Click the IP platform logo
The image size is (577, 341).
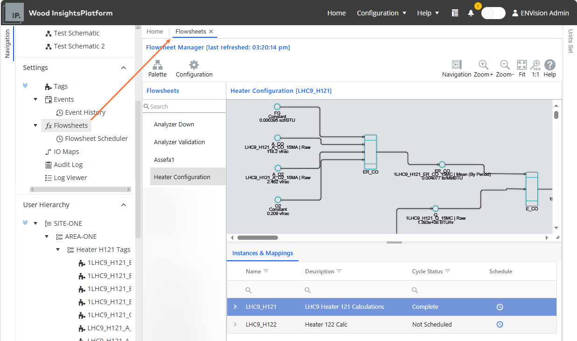click(x=13, y=13)
